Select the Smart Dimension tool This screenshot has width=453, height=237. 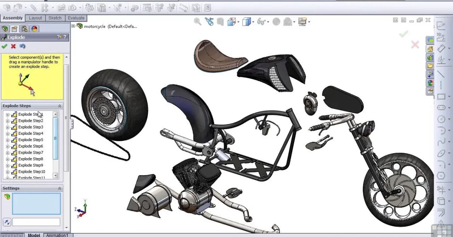click(x=441, y=48)
